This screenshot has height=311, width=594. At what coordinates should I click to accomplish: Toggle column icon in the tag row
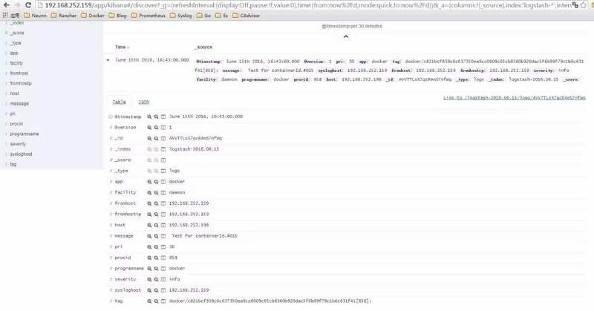pos(163,301)
